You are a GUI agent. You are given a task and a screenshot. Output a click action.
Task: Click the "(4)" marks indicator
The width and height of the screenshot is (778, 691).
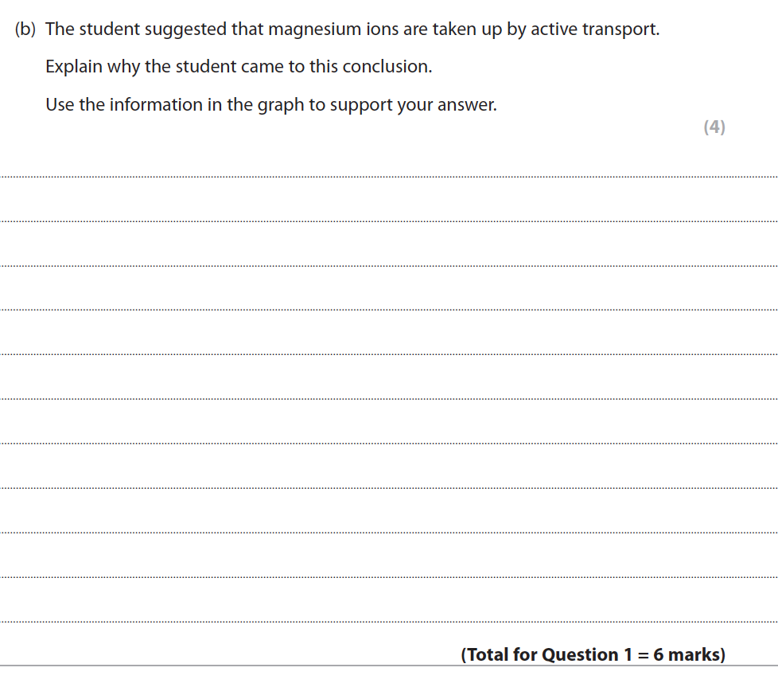tap(714, 127)
